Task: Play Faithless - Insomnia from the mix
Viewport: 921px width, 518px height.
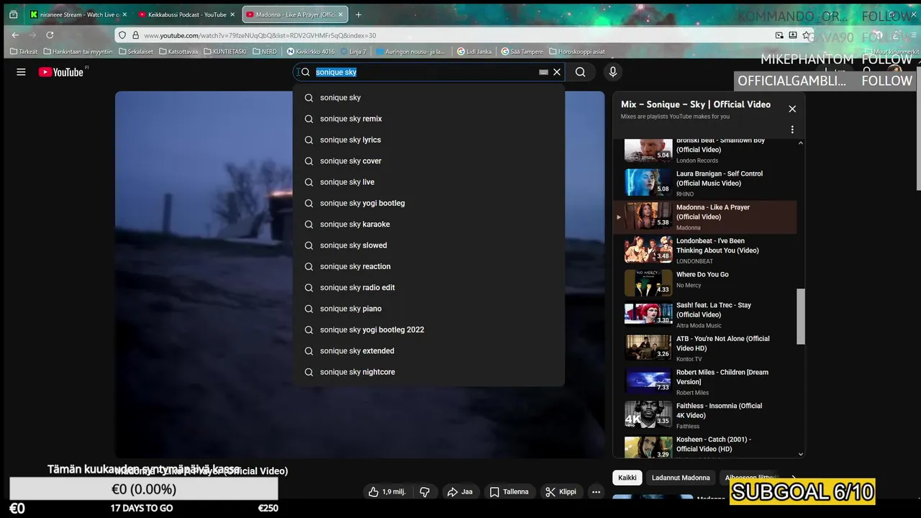Action: [705, 415]
